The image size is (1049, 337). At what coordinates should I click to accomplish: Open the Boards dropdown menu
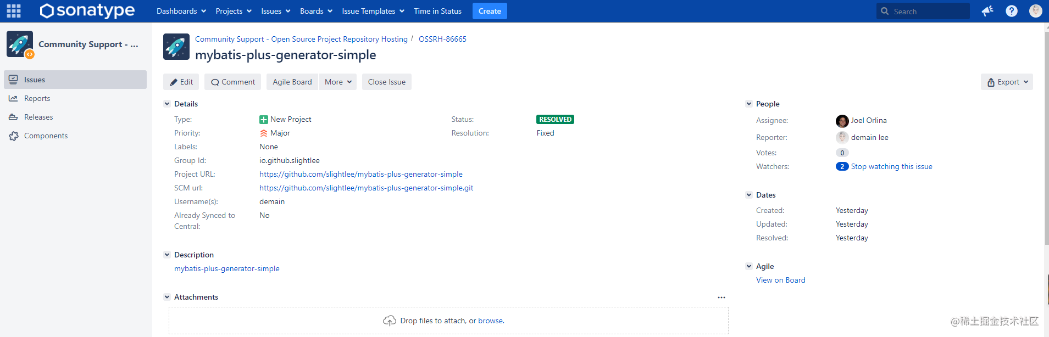(x=316, y=11)
